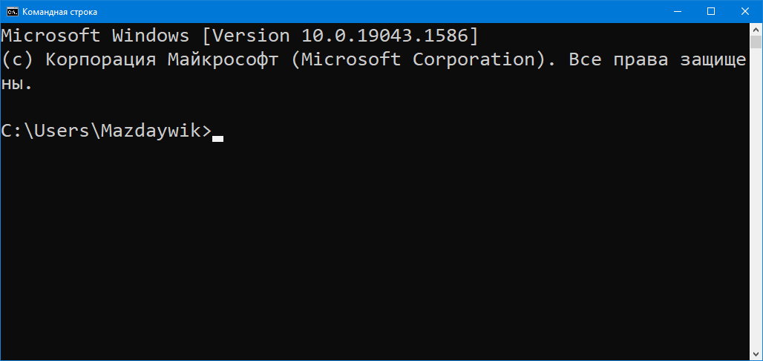The width and height of the screenshot is (763, 361).
Task: Click the empty title bar area
Action: tap(371, 12)
